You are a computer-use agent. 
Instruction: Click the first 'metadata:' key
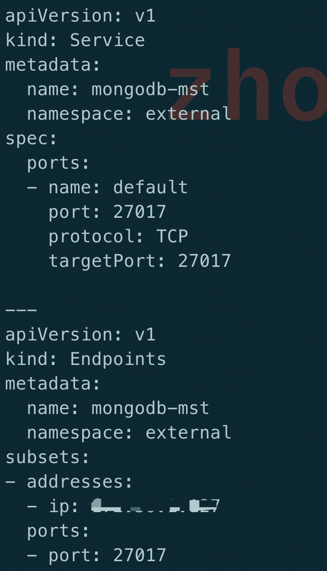(53, 65)
